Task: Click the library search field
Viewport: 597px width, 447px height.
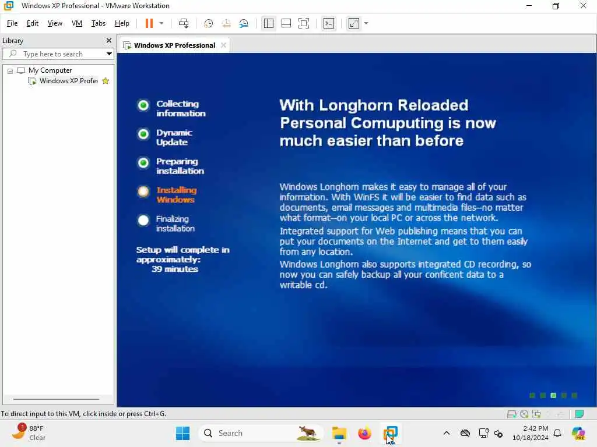Action: [x=57, y=54]
